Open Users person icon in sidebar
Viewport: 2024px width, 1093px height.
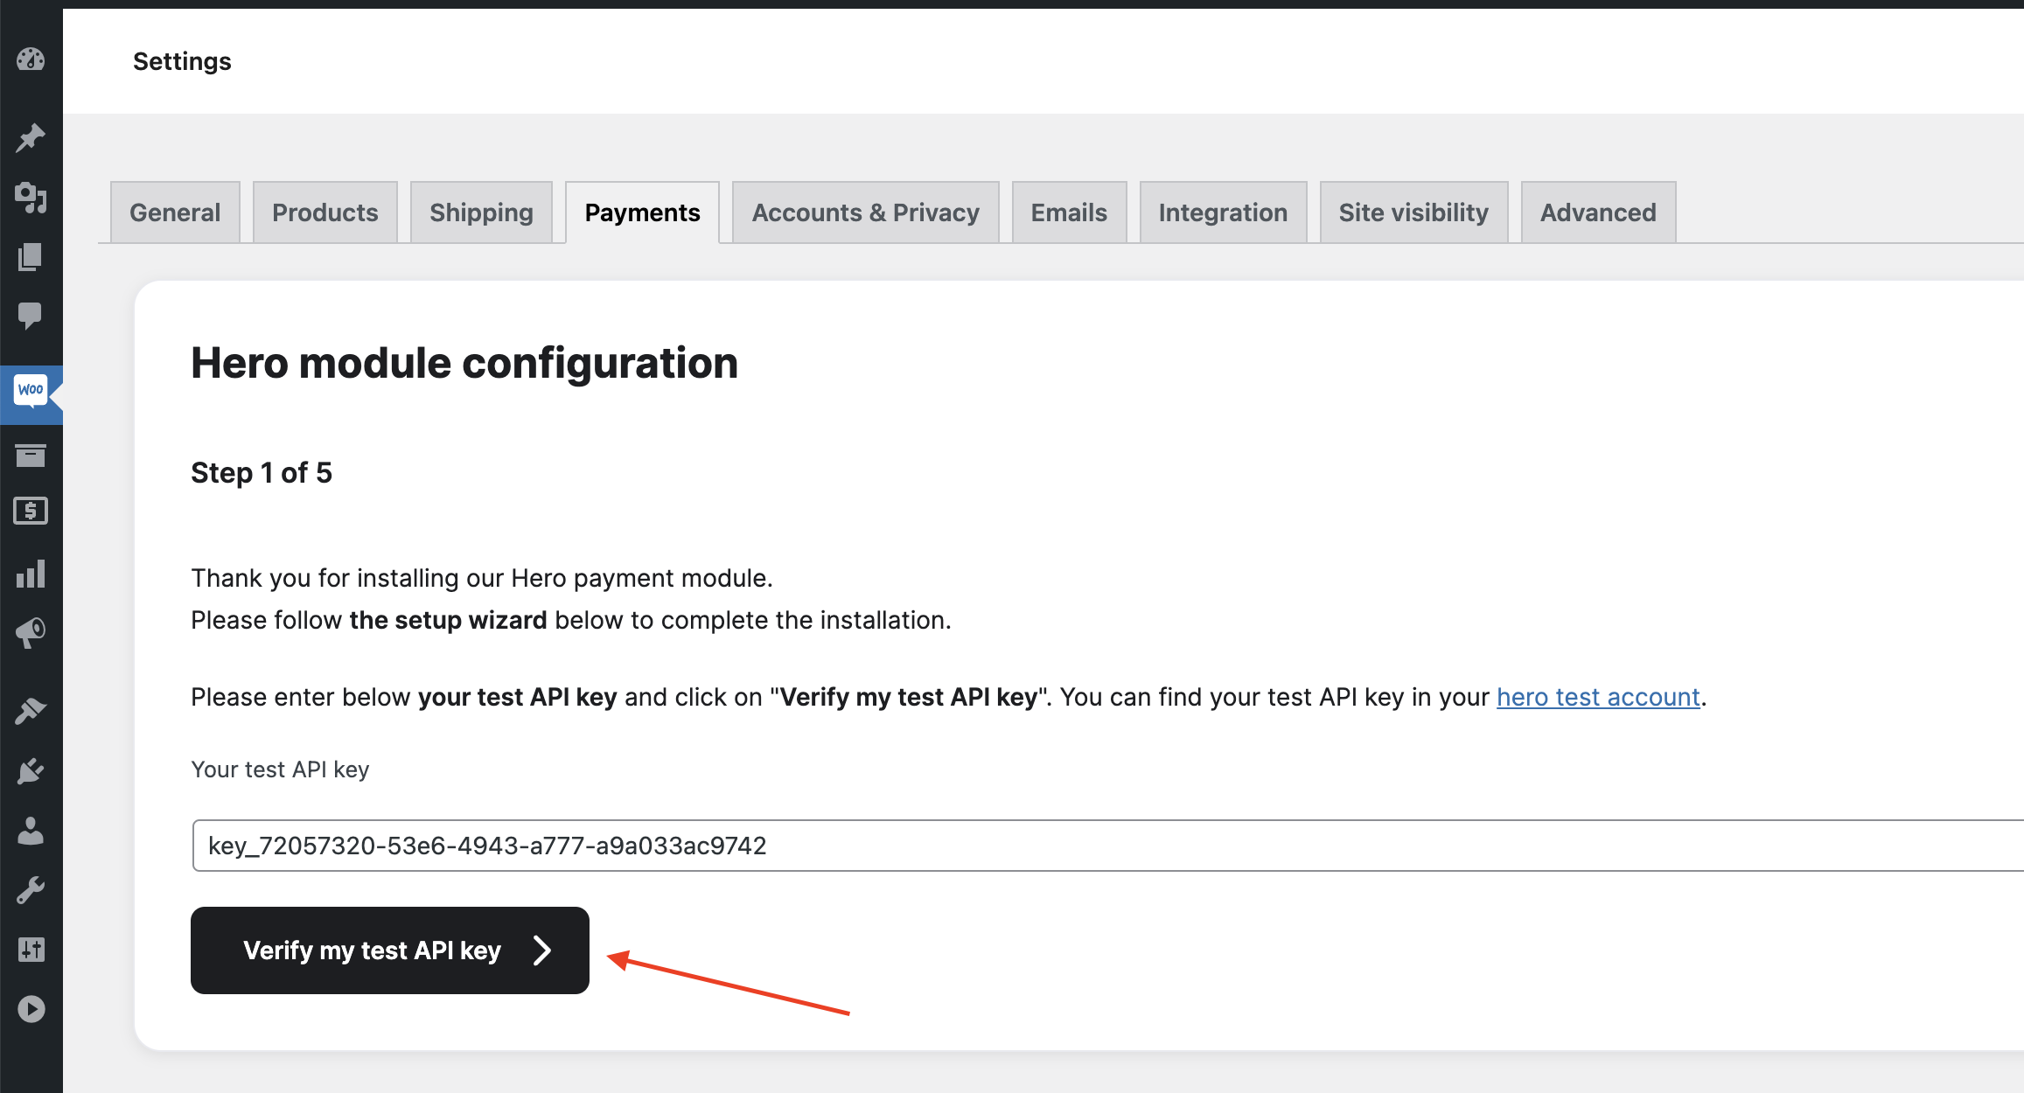(31, 831)
